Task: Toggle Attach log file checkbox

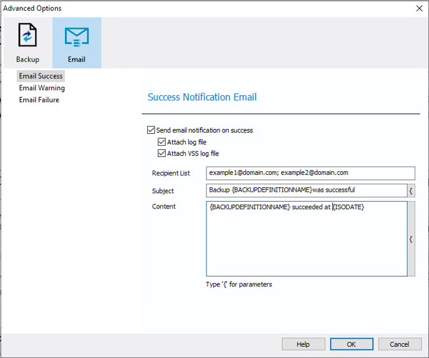Action: click(161, 142)
